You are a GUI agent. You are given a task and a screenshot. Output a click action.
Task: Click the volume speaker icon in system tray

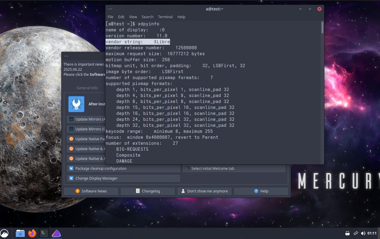pos(363,233)
